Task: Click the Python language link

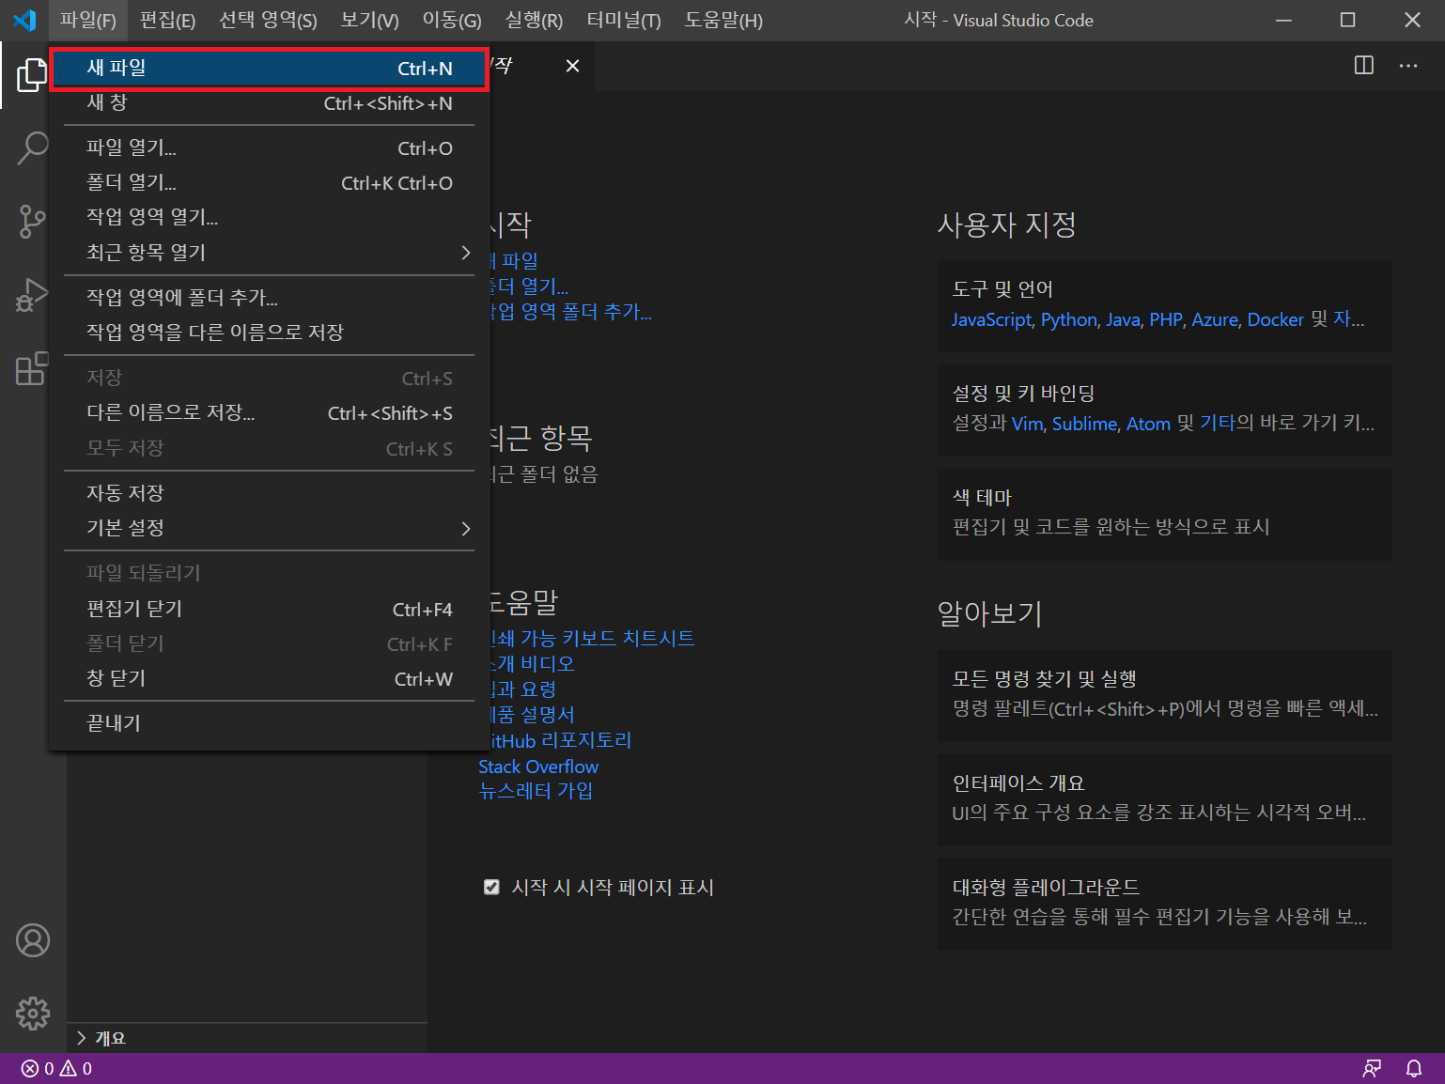Action: tap(1069, 319)
